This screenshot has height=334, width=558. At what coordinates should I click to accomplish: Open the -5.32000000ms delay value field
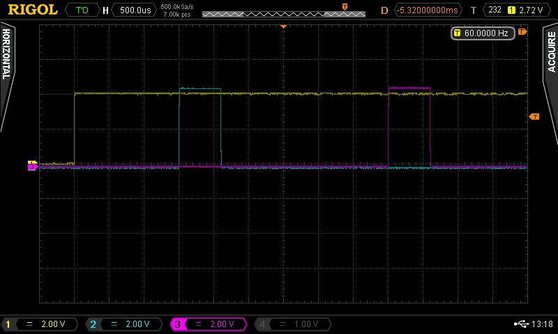pyautogui.click(x=428, y=10)
